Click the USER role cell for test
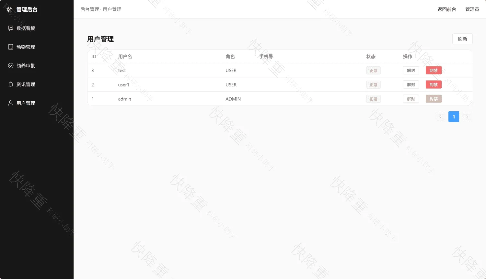Screen dimensions: 486x279 coord(231,71)
